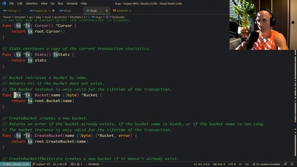Click the Go file icon on main.go tab
Screen dimensions: 297x167
[x=5, y=11]
